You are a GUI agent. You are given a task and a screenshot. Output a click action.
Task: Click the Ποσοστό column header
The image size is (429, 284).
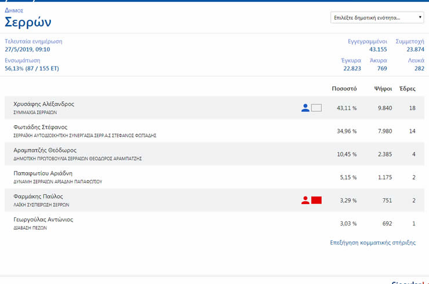[344, 89]
